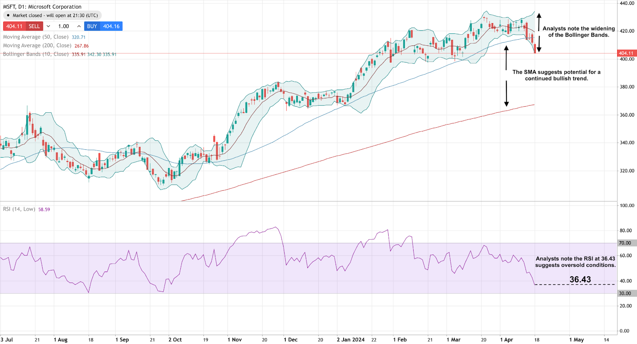The width and height of the screenshot is (637, 344).
Task: Click the 2 Jan 2024 date on time axis
Action: [350, 340]
